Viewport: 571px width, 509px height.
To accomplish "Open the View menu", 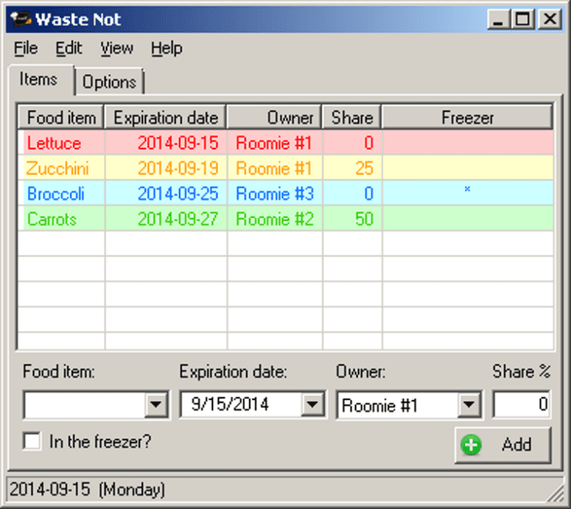I will point(117,48).
